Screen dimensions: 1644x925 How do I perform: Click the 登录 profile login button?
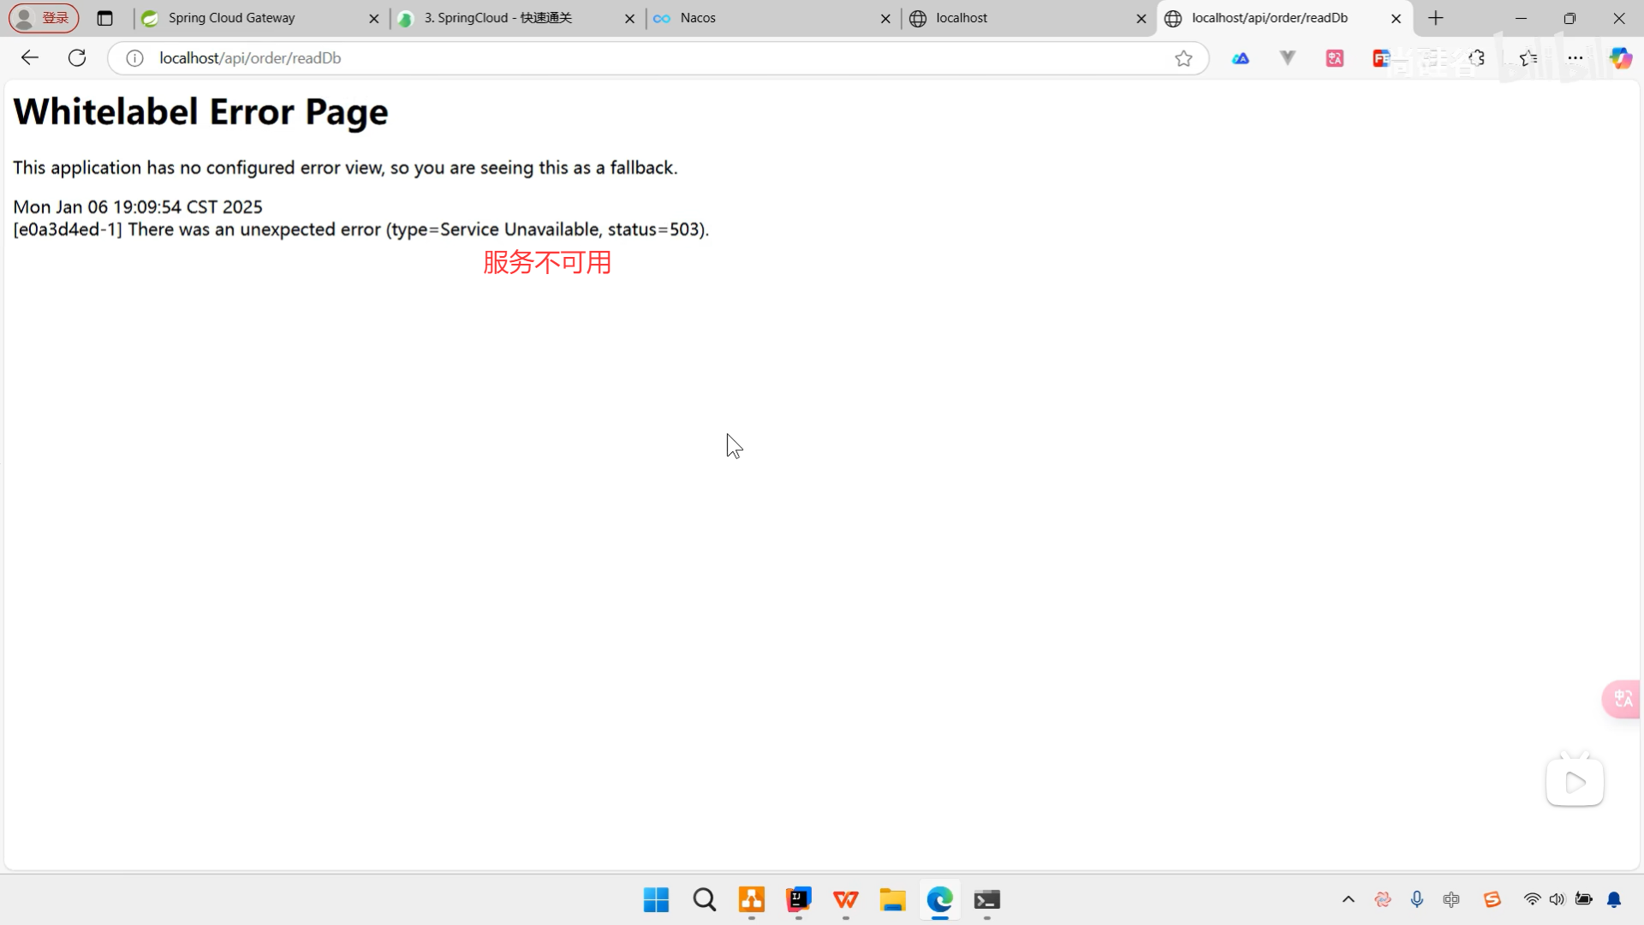point(45,18)
